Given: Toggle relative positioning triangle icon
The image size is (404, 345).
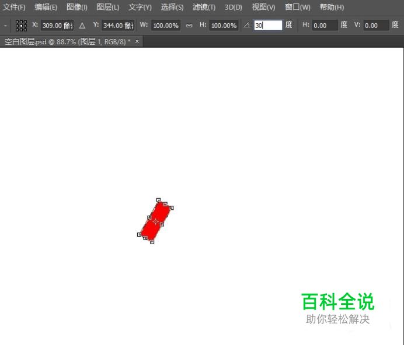Looking at the screenshot, I should click(x=82, y=26).
